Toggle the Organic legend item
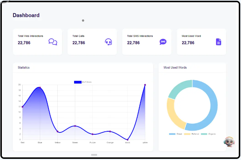 208,134
